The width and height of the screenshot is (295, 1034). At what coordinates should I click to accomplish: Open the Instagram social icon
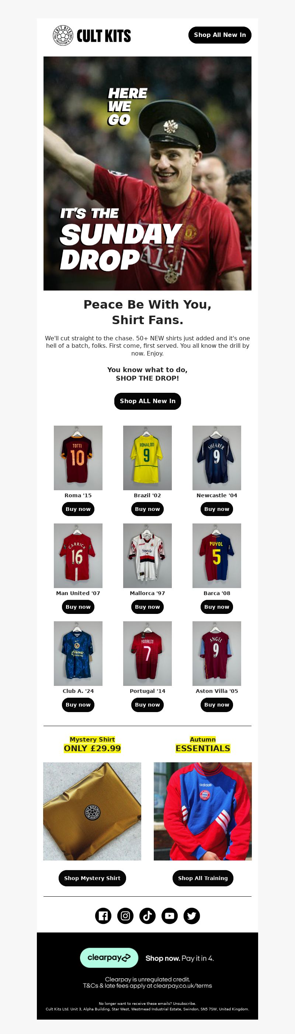pyautogui.click(x=125, y=916)
